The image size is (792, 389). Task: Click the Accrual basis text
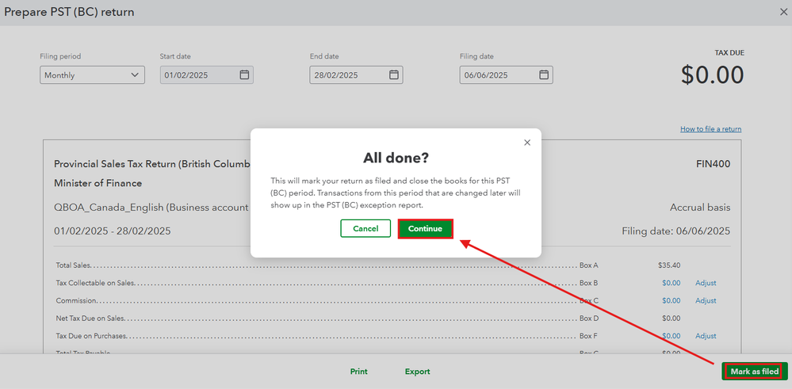coord(700,208)
